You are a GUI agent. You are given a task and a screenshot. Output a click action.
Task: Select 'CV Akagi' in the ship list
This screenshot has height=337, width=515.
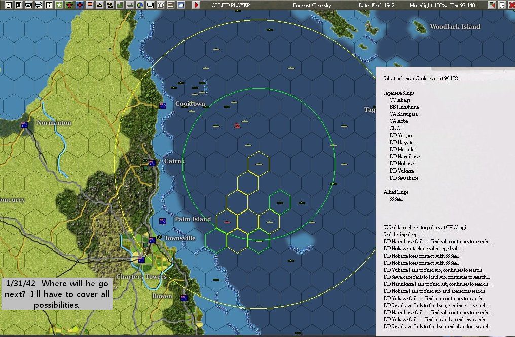pyautogui.click(x=400, y=100)
